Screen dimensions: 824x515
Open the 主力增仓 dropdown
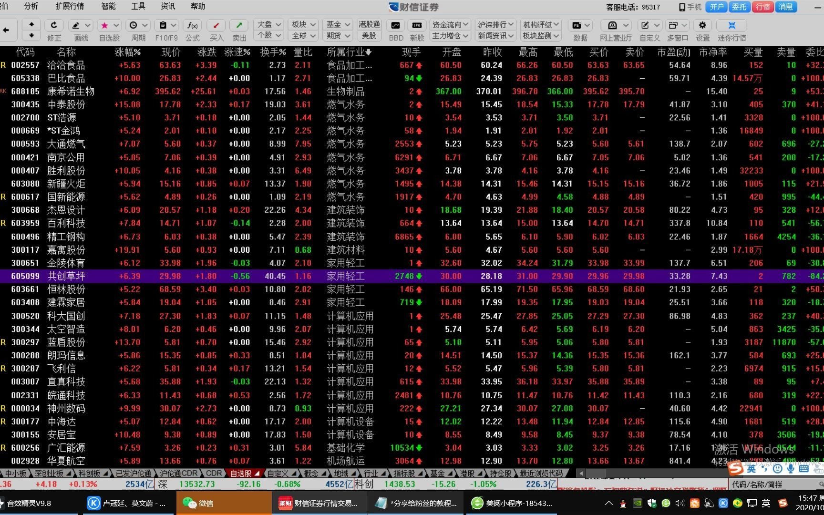point(450,35)
